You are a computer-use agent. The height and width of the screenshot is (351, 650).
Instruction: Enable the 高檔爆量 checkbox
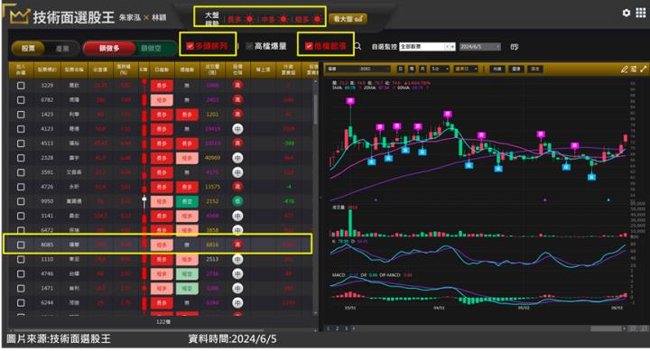click(x=249, y=46)
